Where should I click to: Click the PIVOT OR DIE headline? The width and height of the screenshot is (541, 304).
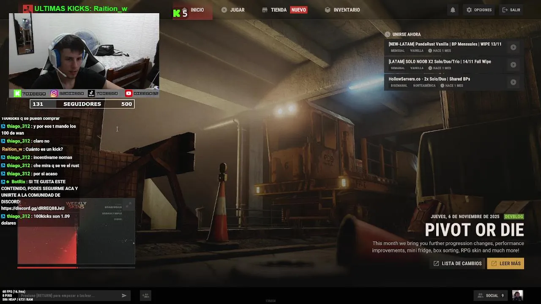tap(474, 230)
